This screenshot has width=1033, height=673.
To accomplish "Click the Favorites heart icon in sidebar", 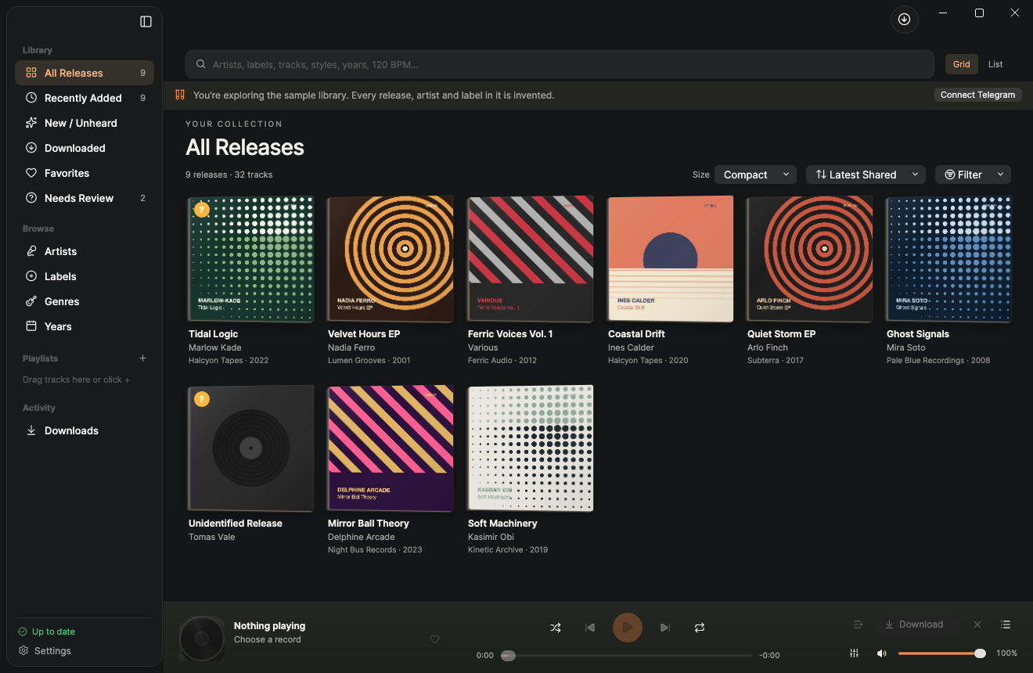I will coord(31,173).
